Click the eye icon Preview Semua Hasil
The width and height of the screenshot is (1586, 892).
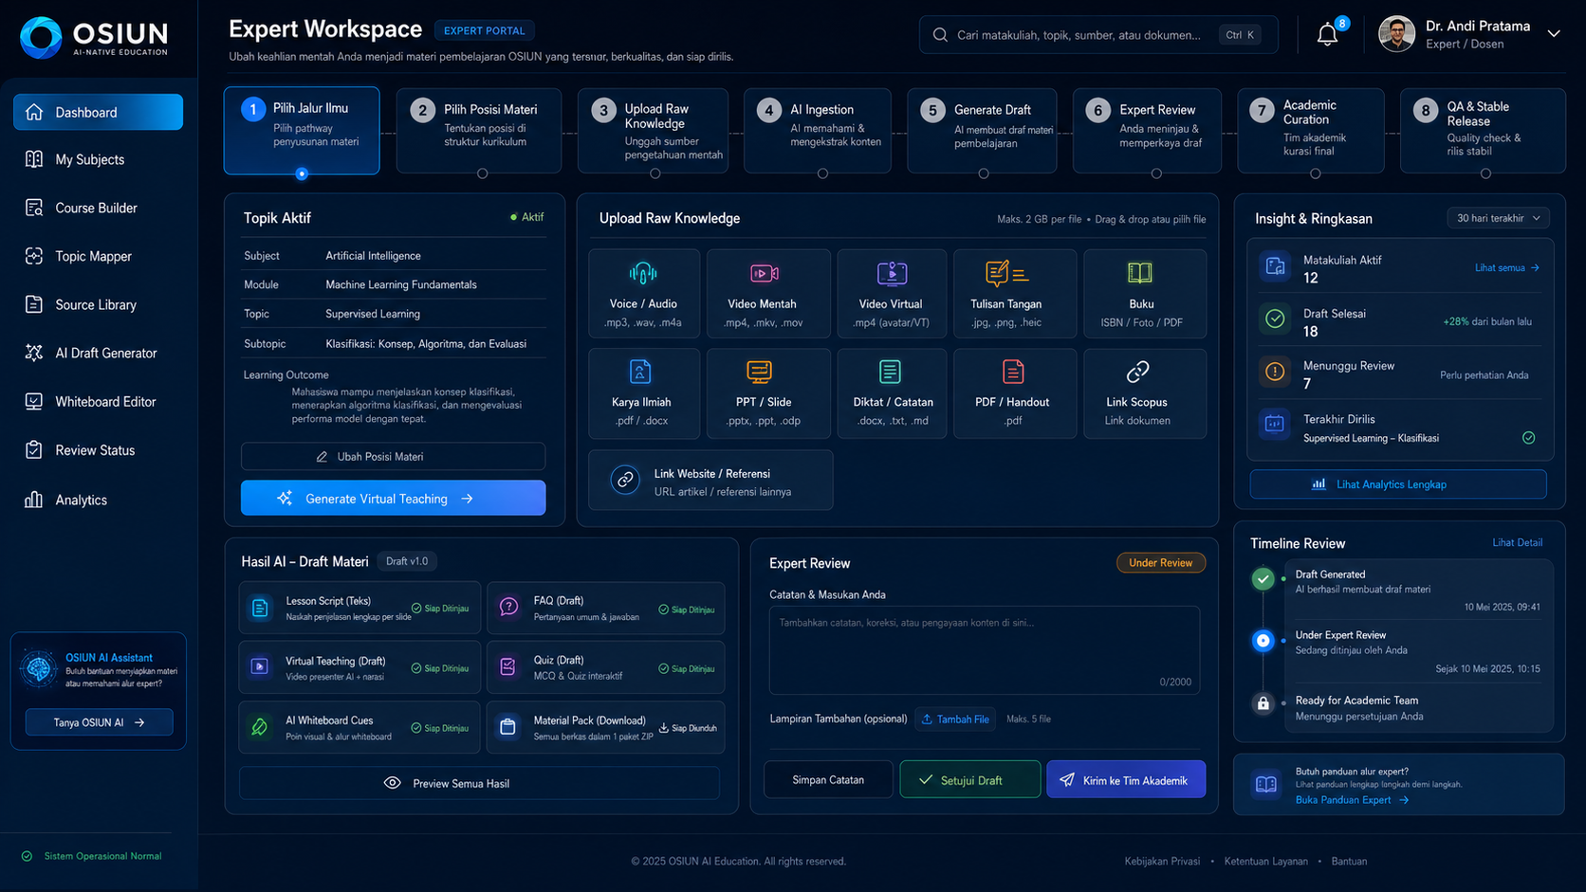(392, 783)
